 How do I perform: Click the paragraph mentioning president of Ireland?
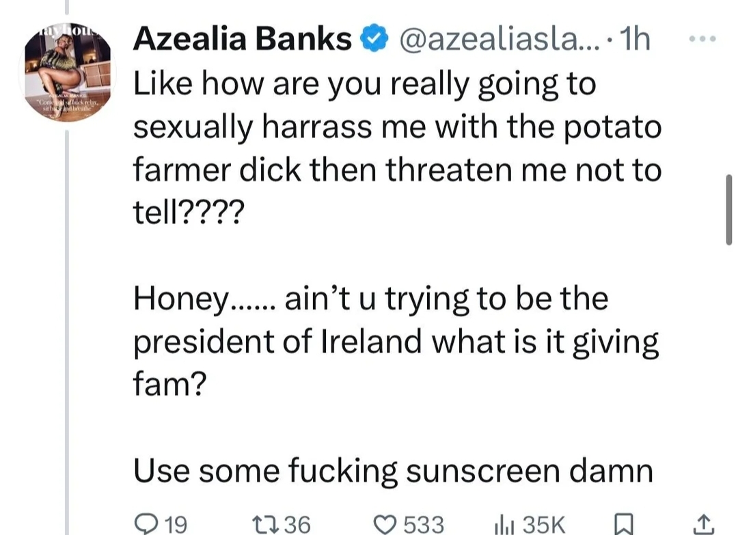[x=396, y=342]
